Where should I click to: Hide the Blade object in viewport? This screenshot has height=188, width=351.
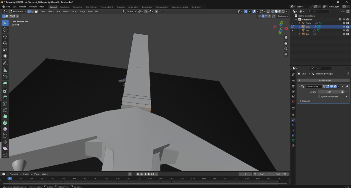[x=344, y=23]
